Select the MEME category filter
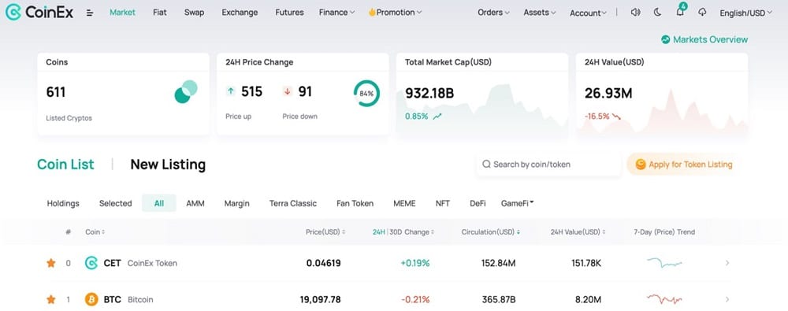 pos(404,203)
